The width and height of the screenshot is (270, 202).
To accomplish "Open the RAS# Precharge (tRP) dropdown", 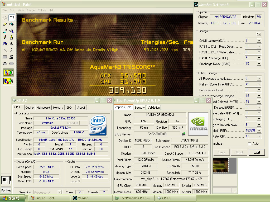I will pyautogui.click(x=259, y=58).
